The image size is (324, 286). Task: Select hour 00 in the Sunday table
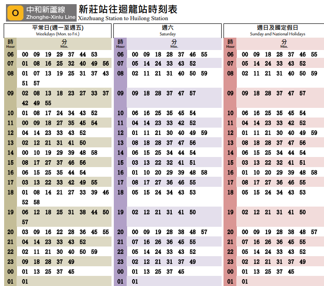230,271
